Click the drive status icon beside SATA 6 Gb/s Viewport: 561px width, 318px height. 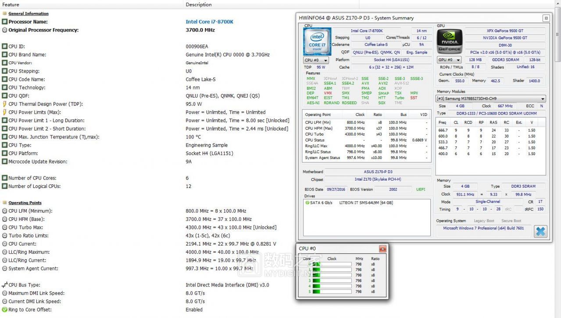coord(307,202)
